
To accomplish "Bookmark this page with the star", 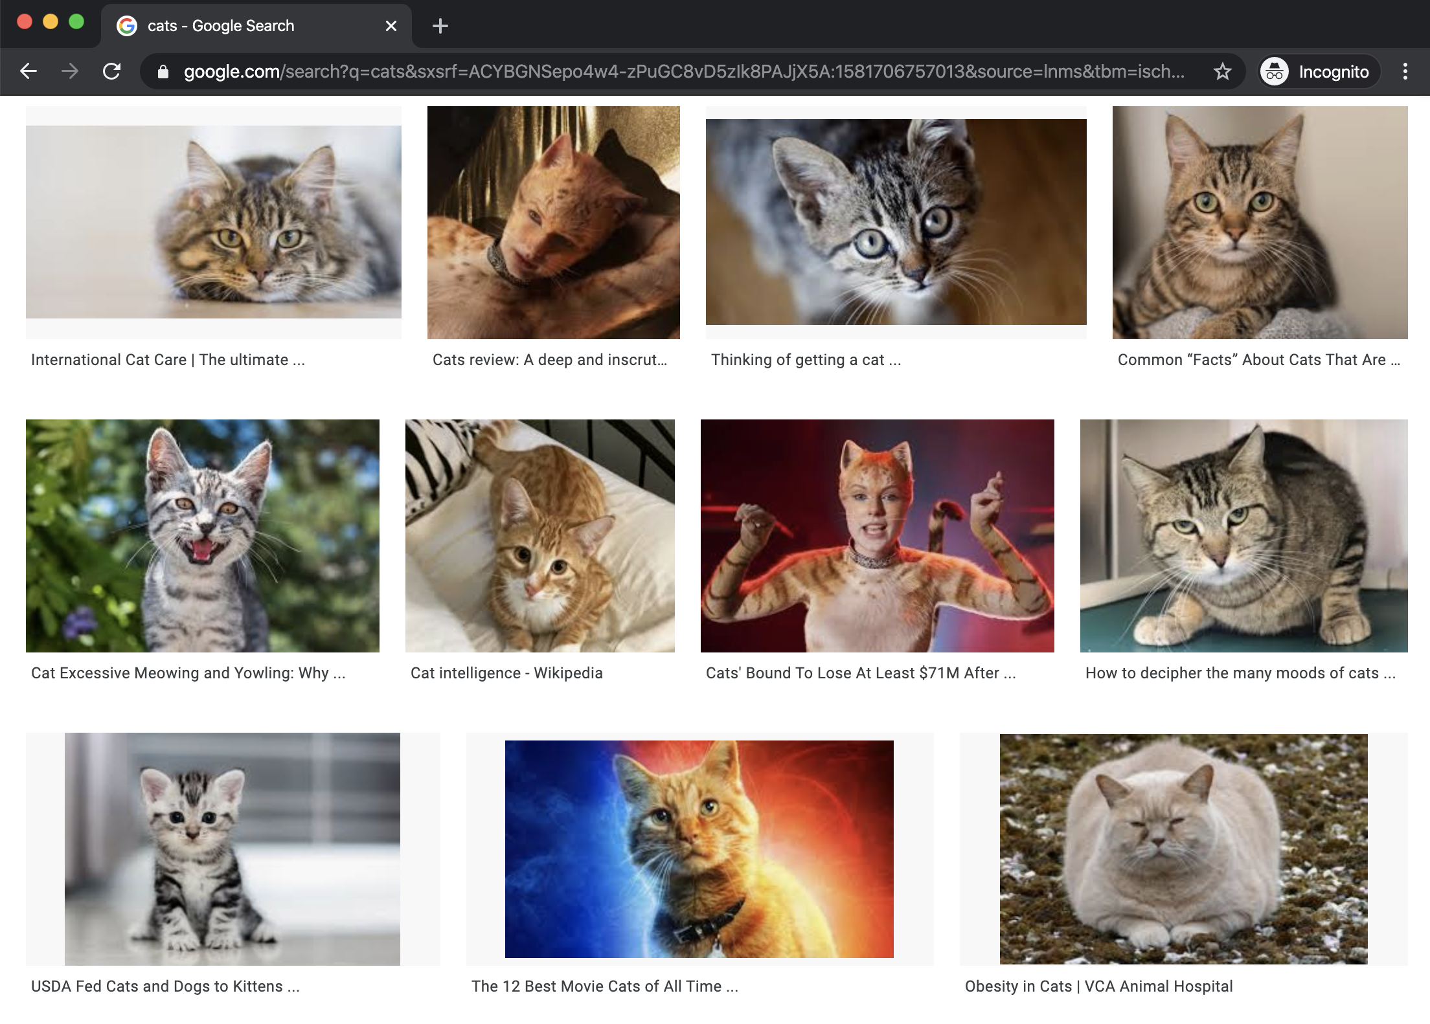I will point(1222,71).
